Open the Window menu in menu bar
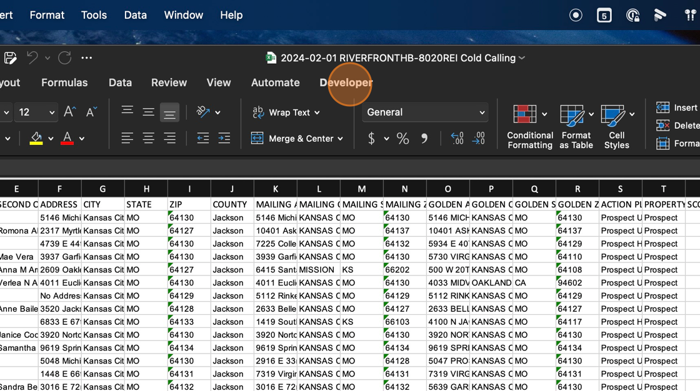This screenshot has height=391, width=700. (x=184, y=15)
